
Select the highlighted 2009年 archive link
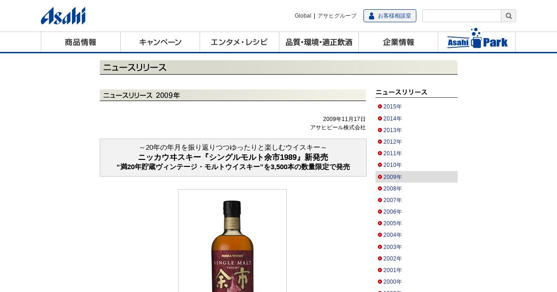(393, 177)
